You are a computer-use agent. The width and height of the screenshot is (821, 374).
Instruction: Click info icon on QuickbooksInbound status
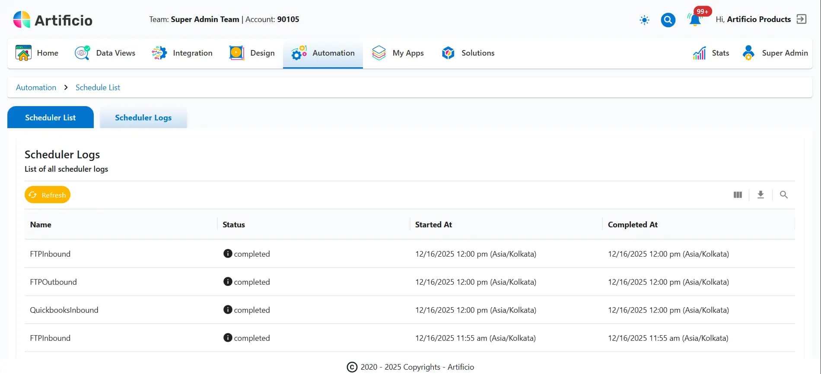228,310
